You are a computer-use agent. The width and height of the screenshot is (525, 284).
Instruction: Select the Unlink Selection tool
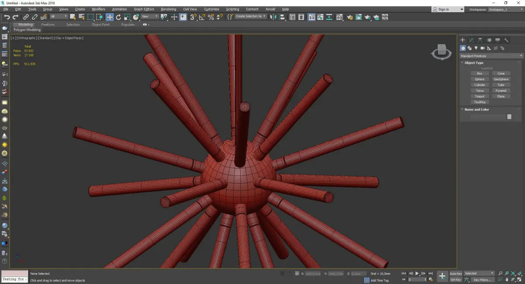coord(35,17)
